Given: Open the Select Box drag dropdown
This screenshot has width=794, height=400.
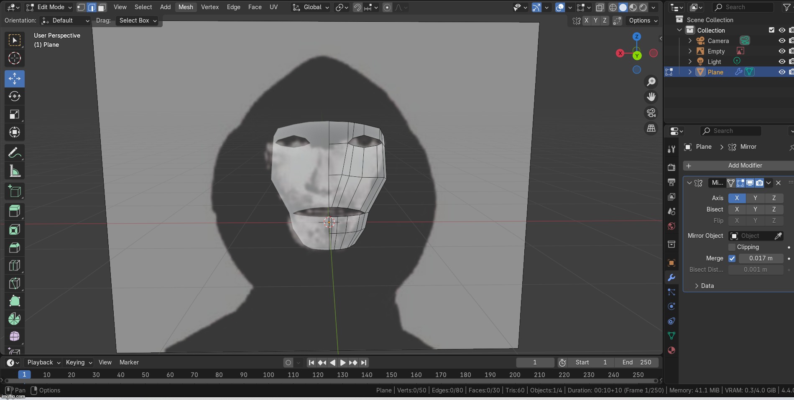Looking at the screenshot, I should pyautogui.click(x=138, y=20).
